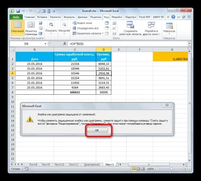Go to the first sheet with the navigation arrow
This screenshot has width=201, height=181.
pos(12,164)
